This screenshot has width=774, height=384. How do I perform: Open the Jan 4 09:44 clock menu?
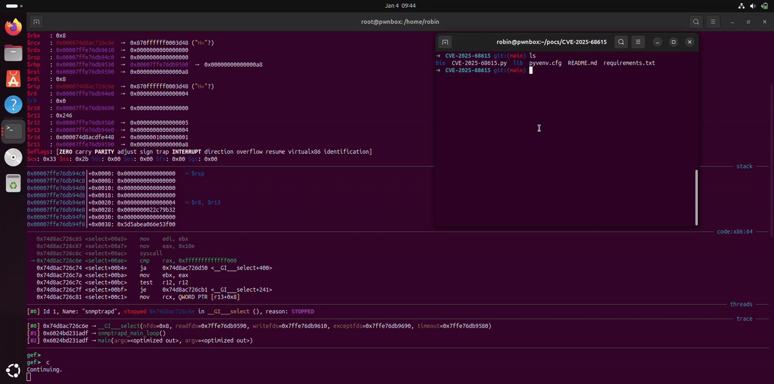pyautogui.click(x=400, y=5)
